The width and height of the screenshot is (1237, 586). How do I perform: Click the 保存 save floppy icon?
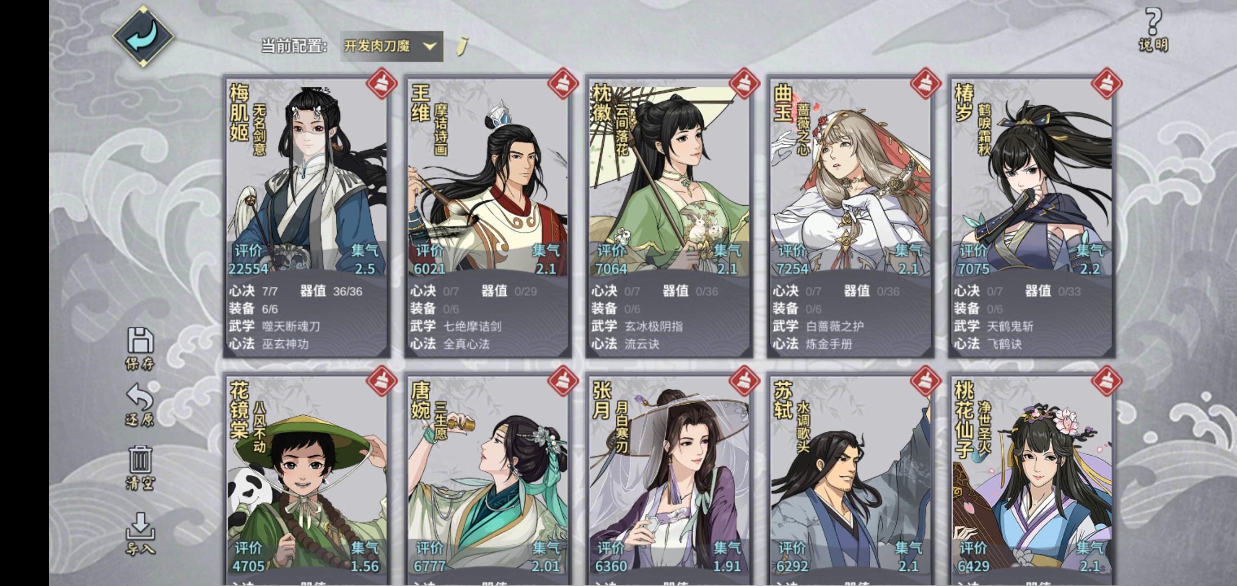(140, 349)
